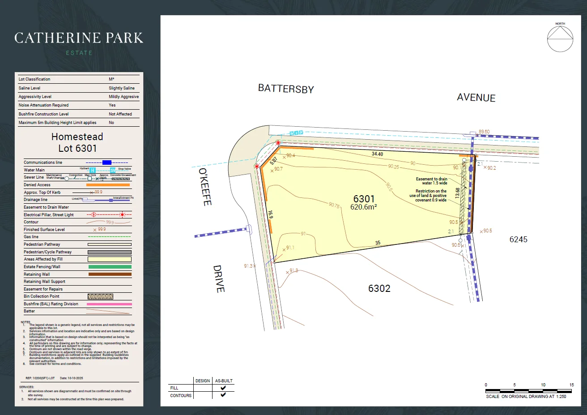Click the blue communications line legend block
This screenshot has height=415, width=587.
click(107, 163)
